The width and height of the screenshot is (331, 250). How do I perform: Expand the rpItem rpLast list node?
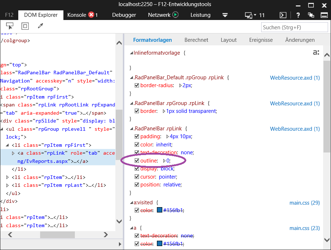pos(8,185)
